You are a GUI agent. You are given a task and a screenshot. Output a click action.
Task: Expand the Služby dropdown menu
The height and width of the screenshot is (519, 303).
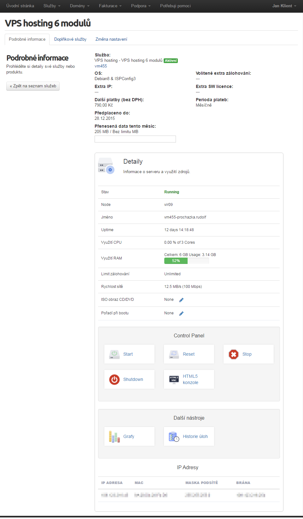coord(52,6)
